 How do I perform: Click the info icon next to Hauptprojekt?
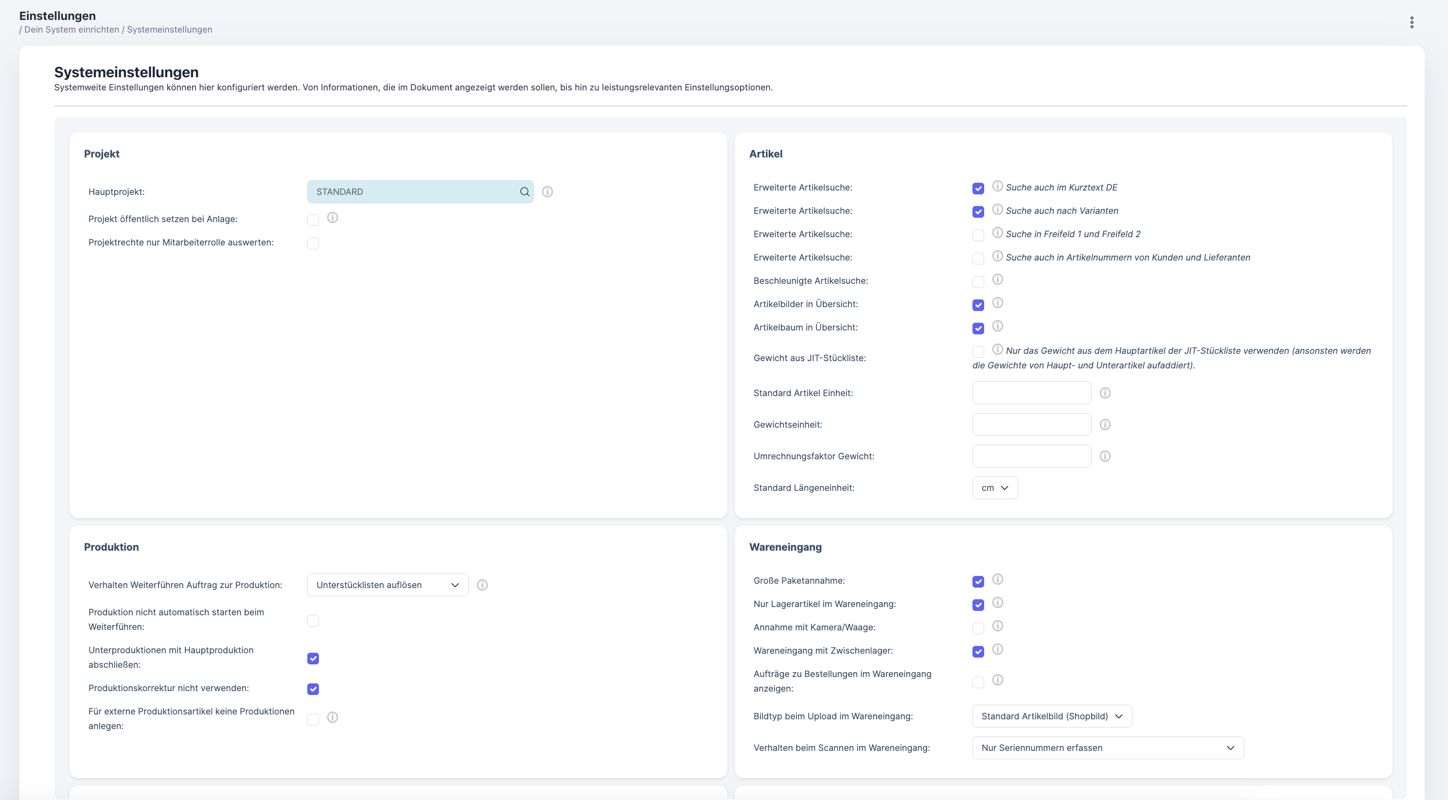[547, 191]
